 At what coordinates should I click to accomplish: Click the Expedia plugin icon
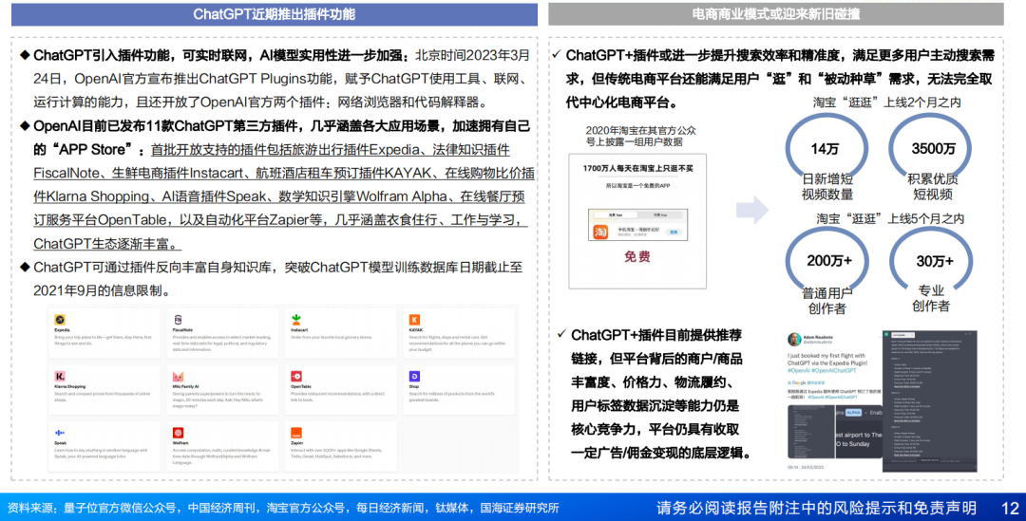[60, 320]
